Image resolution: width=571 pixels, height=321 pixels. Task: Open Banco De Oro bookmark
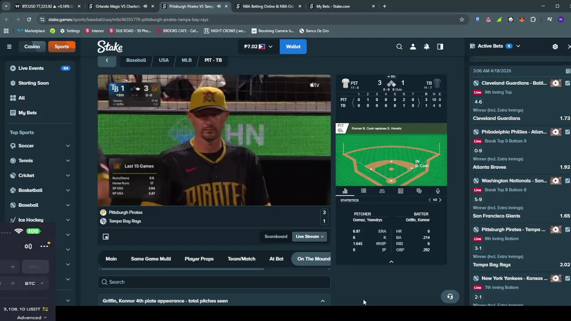(x=314, y=31)
